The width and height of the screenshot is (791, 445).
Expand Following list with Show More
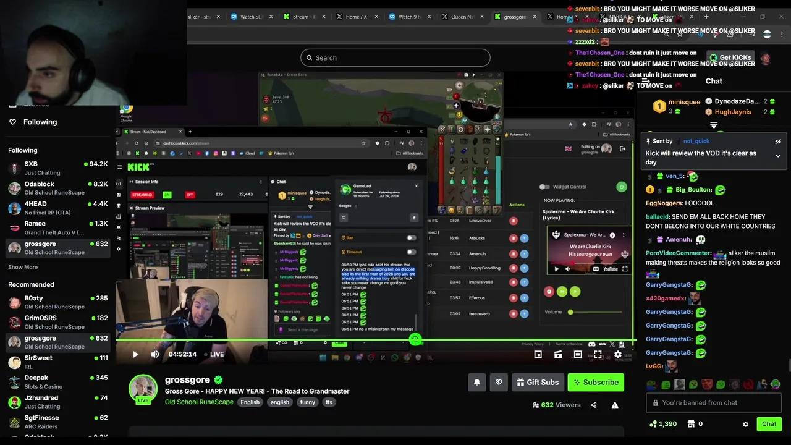pyautogui.click(x=23, y=267)
